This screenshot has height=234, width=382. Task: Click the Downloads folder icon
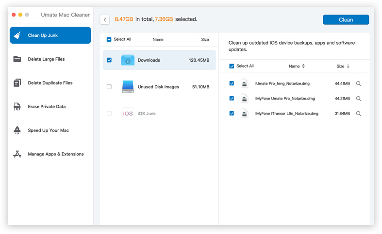pyautogui.click(x=128, y=60)
